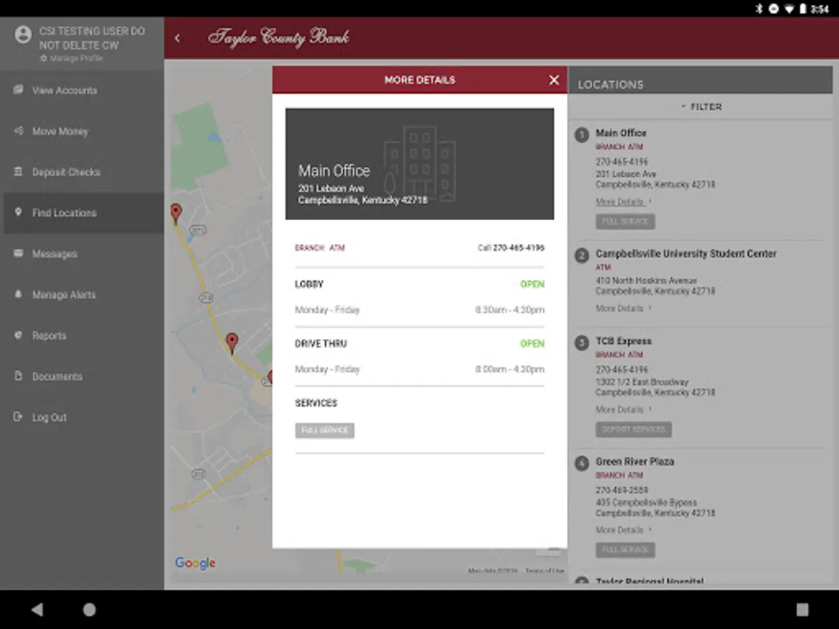Click the Deposit Checks icon

click(18, 172)
